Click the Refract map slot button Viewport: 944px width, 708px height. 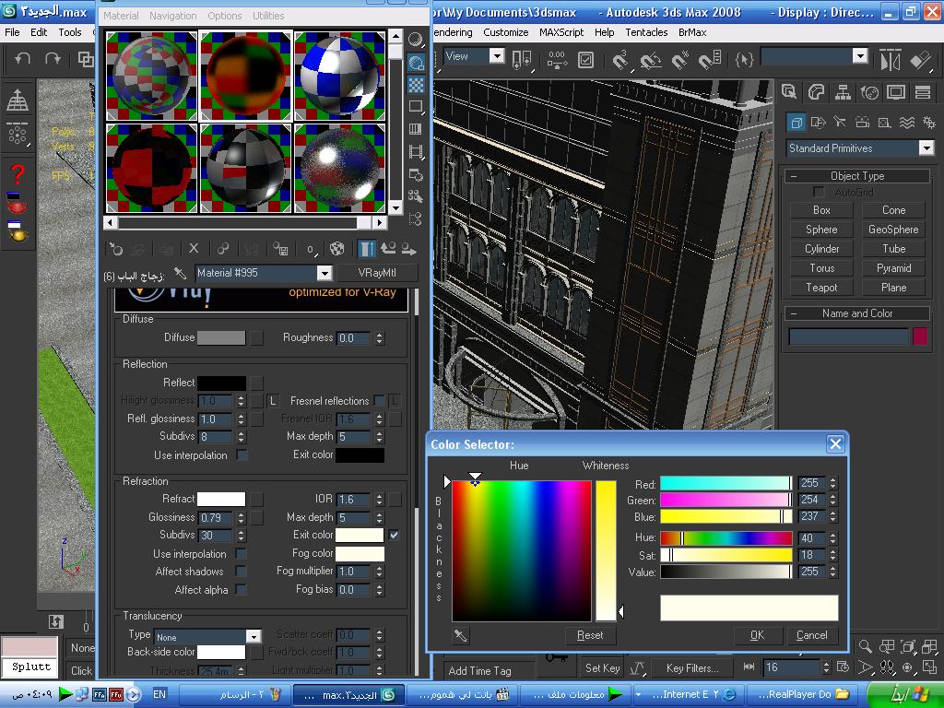tap(256, 499)
